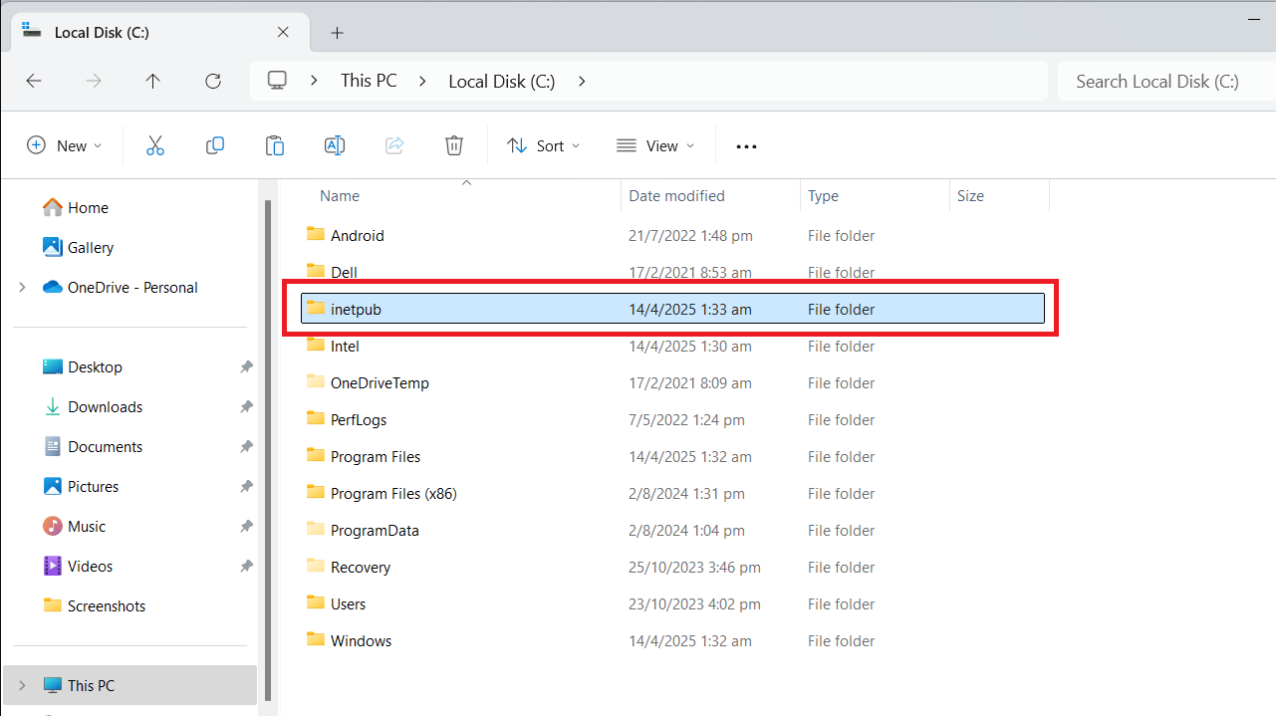This screenshot has width=1276, height=716.
Task: Unpin Downloads using its pin icon
Action: [246, 407]
